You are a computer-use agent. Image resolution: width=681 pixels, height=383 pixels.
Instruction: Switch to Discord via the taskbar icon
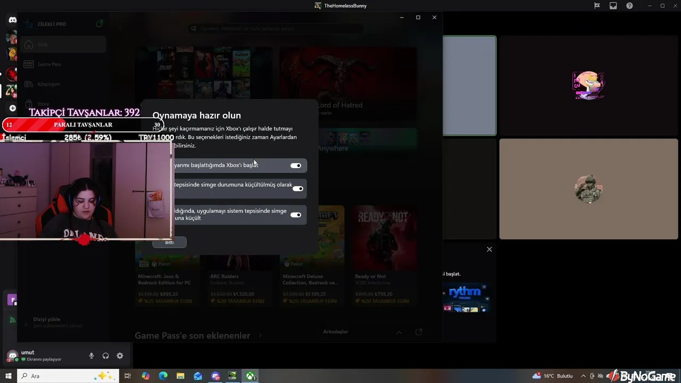[215, 376]
